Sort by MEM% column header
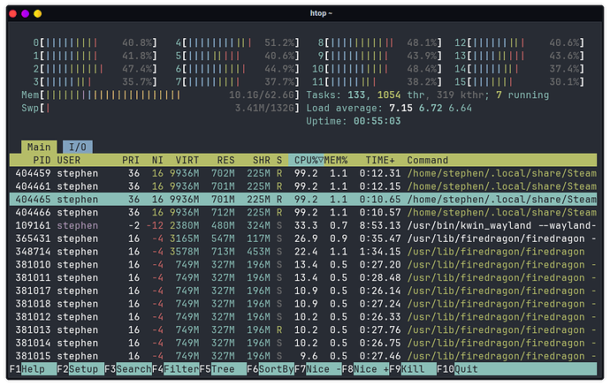 click(336, 160)
